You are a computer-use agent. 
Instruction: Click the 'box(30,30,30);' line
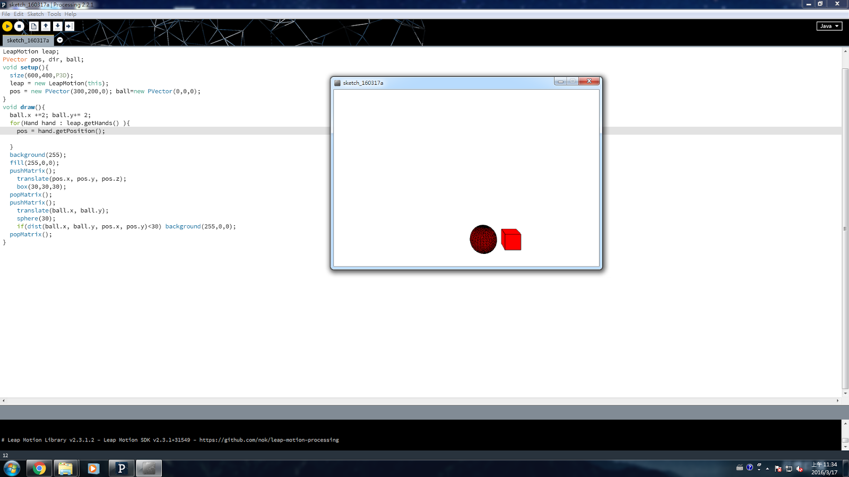[41, 187]
